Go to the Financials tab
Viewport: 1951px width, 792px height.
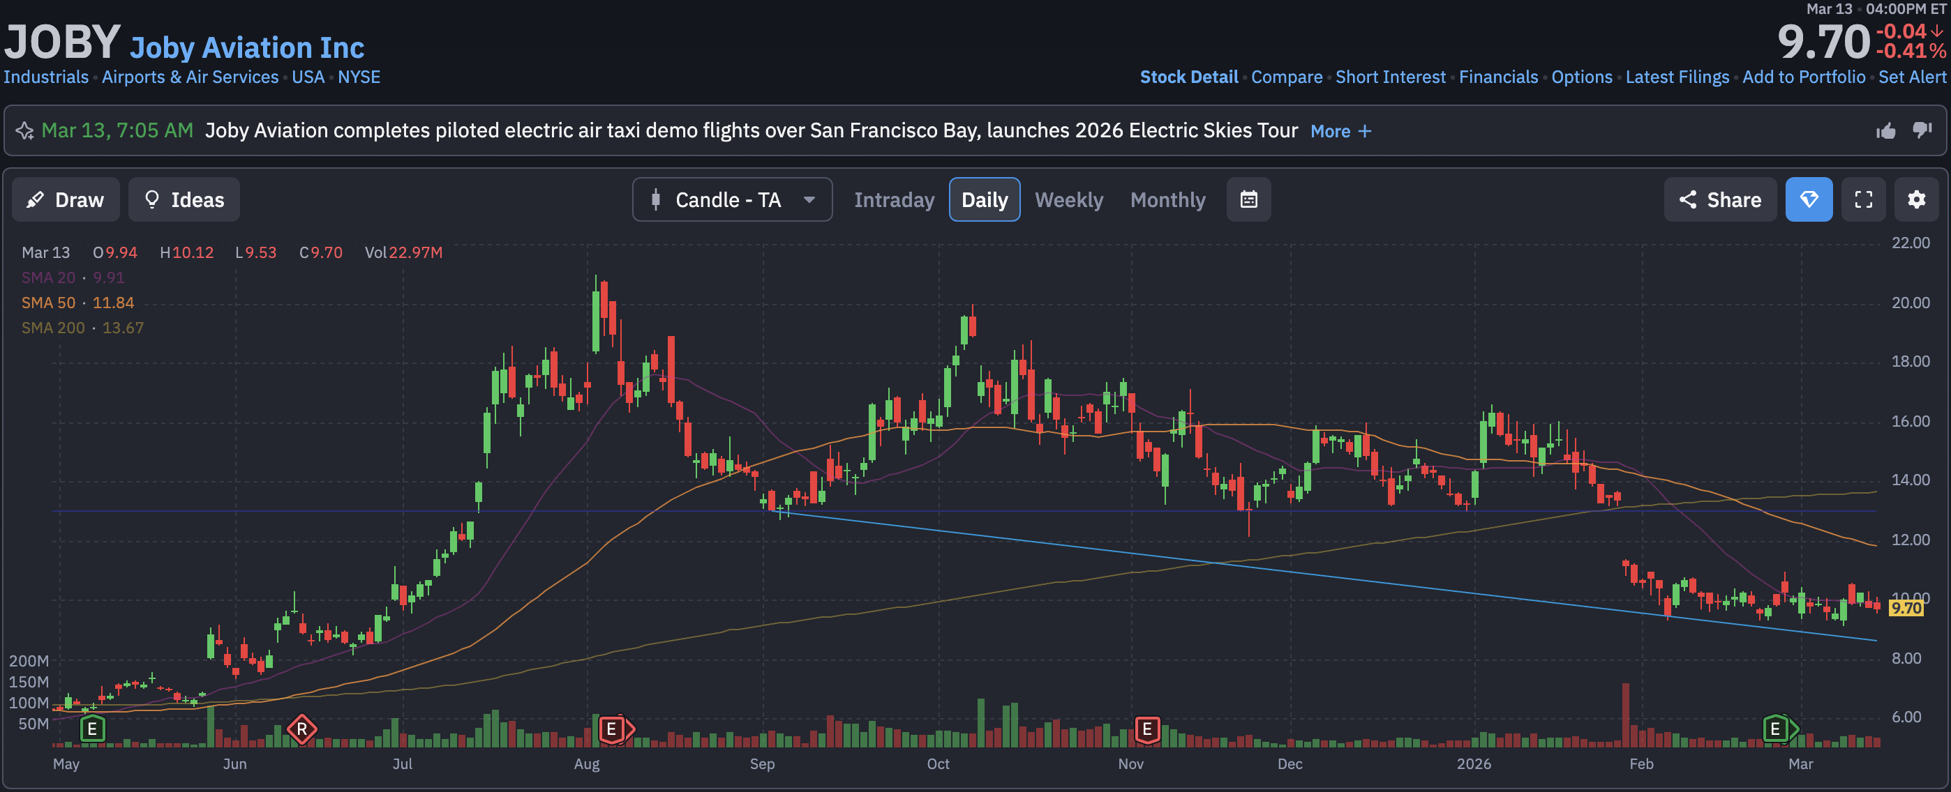pos(1497,77)
